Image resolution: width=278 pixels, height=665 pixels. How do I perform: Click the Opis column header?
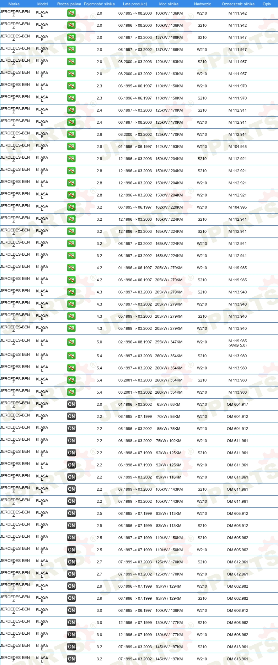(x=267, y=4)
